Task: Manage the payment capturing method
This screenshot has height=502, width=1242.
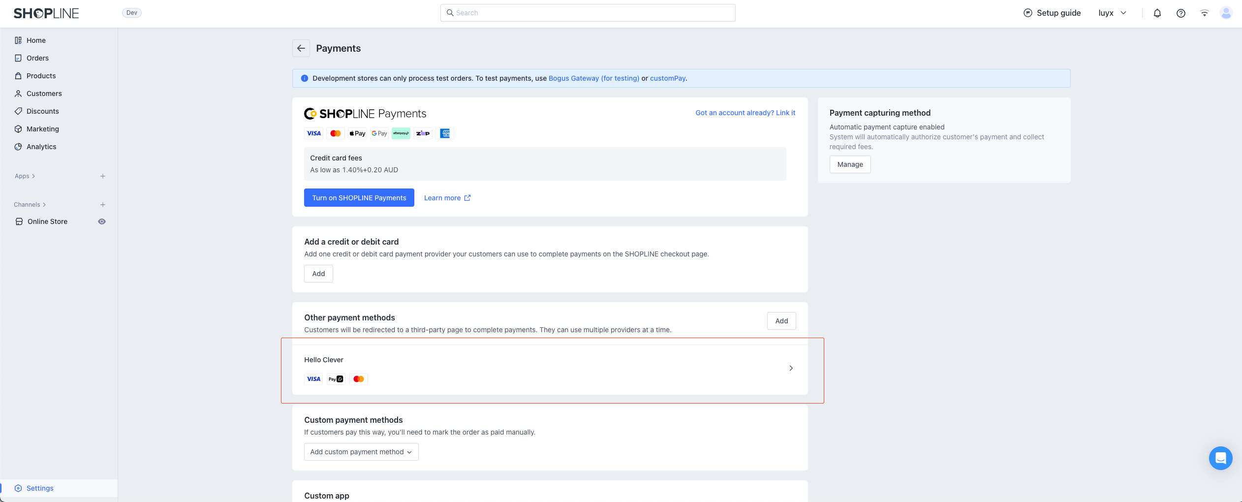Action: [x=850, y=164]
